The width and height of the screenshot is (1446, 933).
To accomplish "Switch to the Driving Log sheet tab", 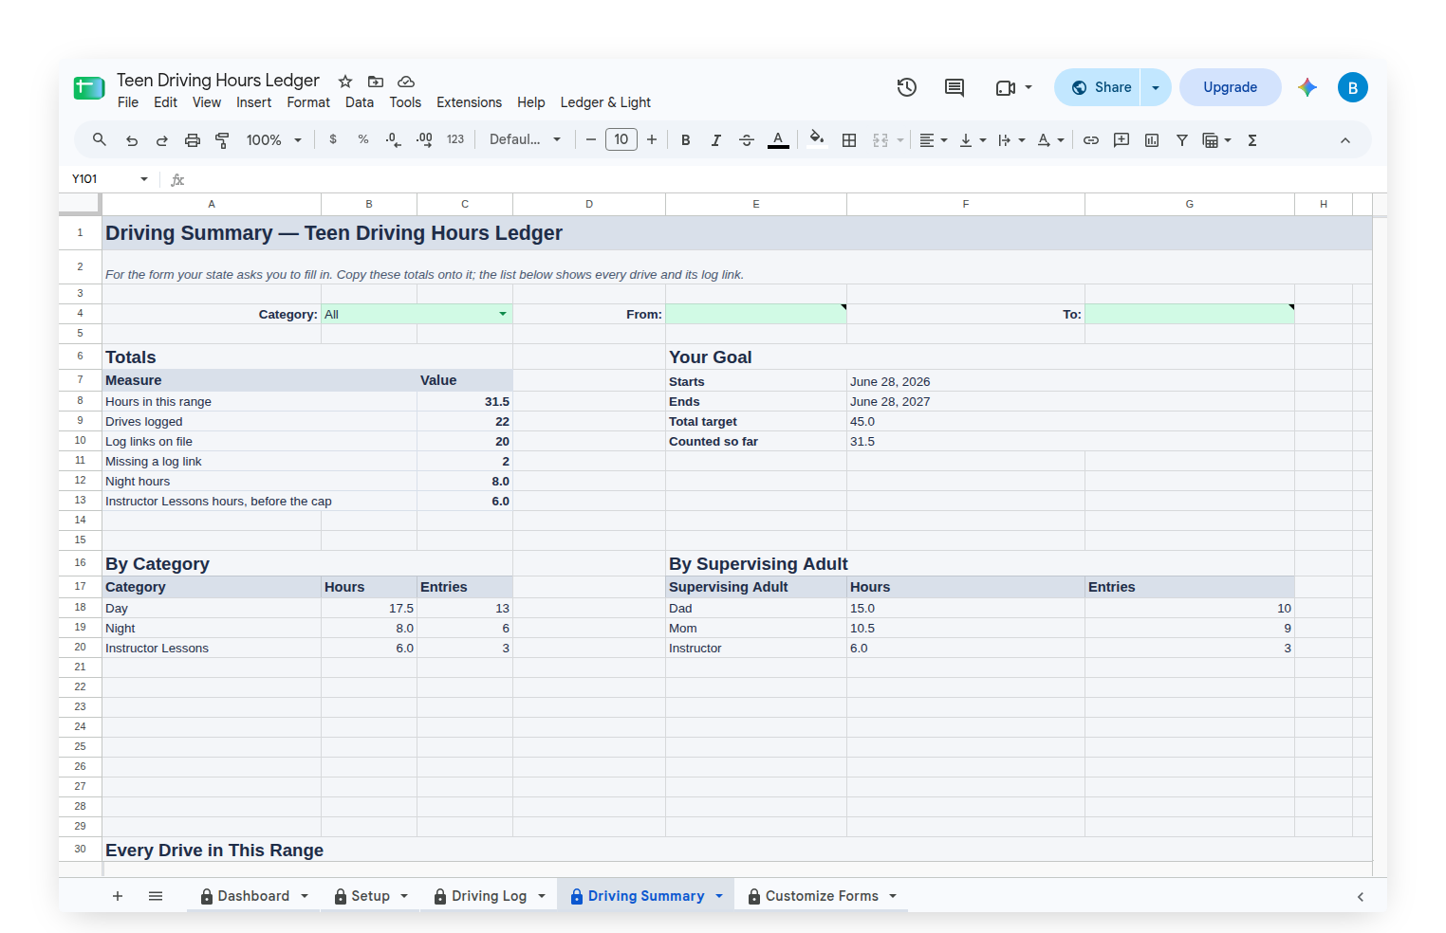I will 490,896.
